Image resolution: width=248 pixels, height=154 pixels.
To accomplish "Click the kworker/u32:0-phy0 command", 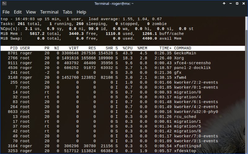I will 196,112.
